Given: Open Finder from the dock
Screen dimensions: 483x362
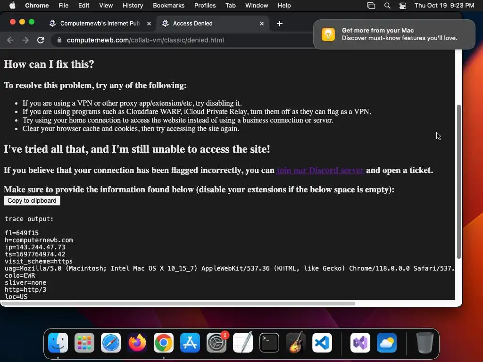Looking at the screenshot, I should tap(58, 342).
